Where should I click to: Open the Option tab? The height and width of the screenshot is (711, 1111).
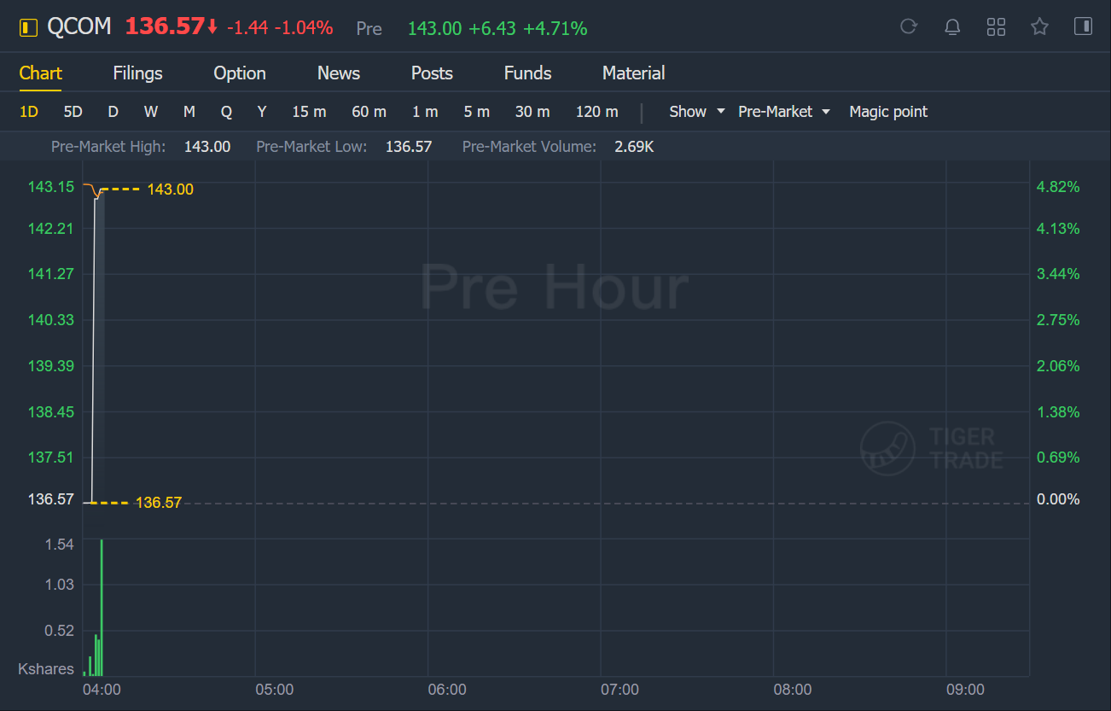(240, 73)
